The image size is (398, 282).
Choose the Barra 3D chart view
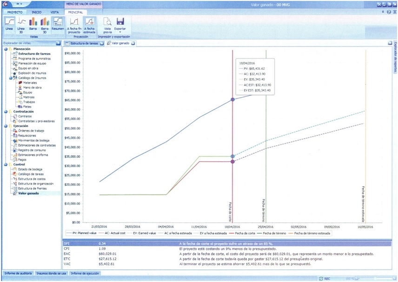[x=45, y=24]
